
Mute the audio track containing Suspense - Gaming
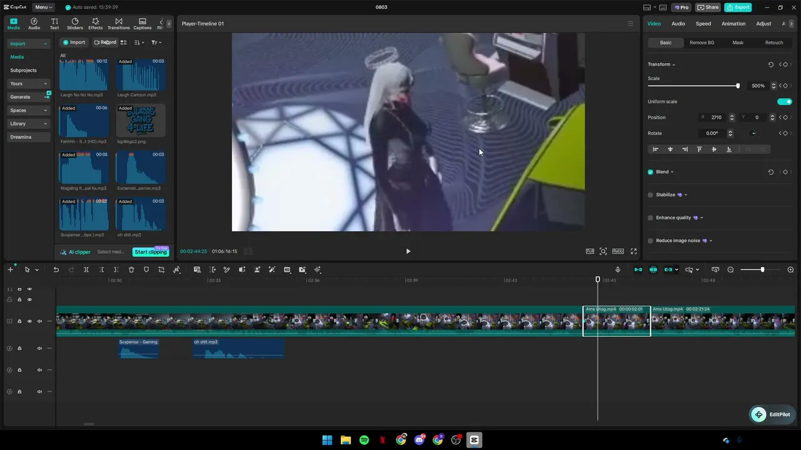click(39, 348)
